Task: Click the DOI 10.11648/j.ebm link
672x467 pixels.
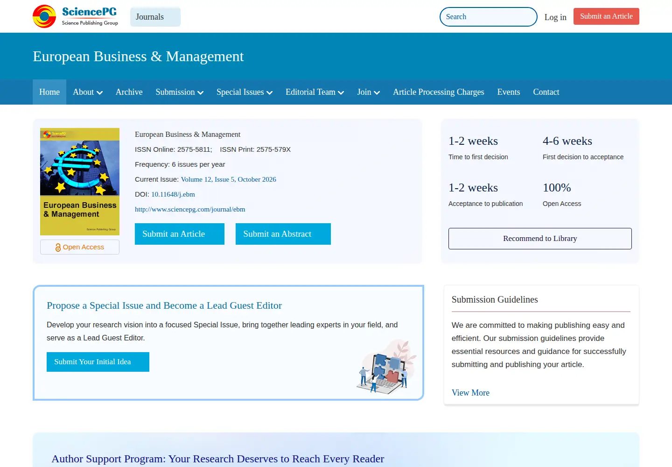Action: click(x=173, y=194)
